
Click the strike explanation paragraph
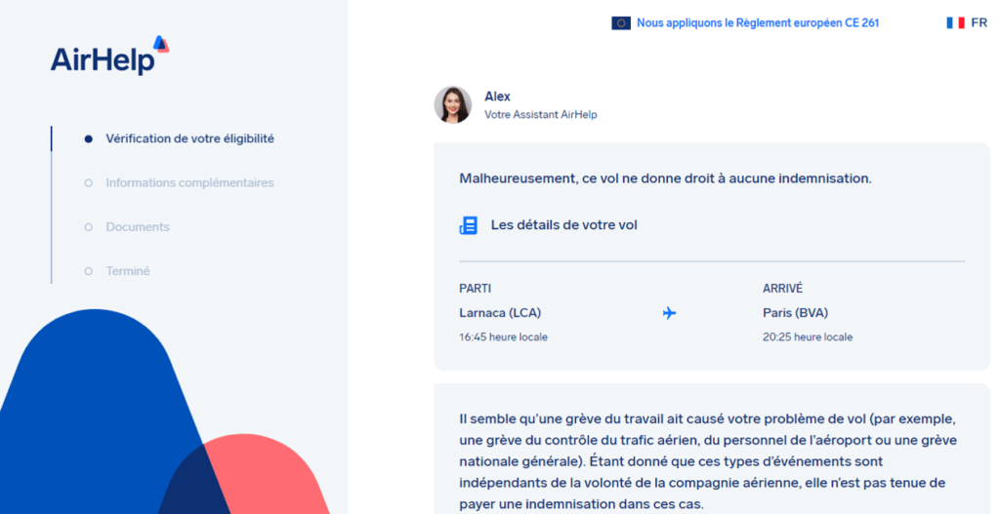708,461
